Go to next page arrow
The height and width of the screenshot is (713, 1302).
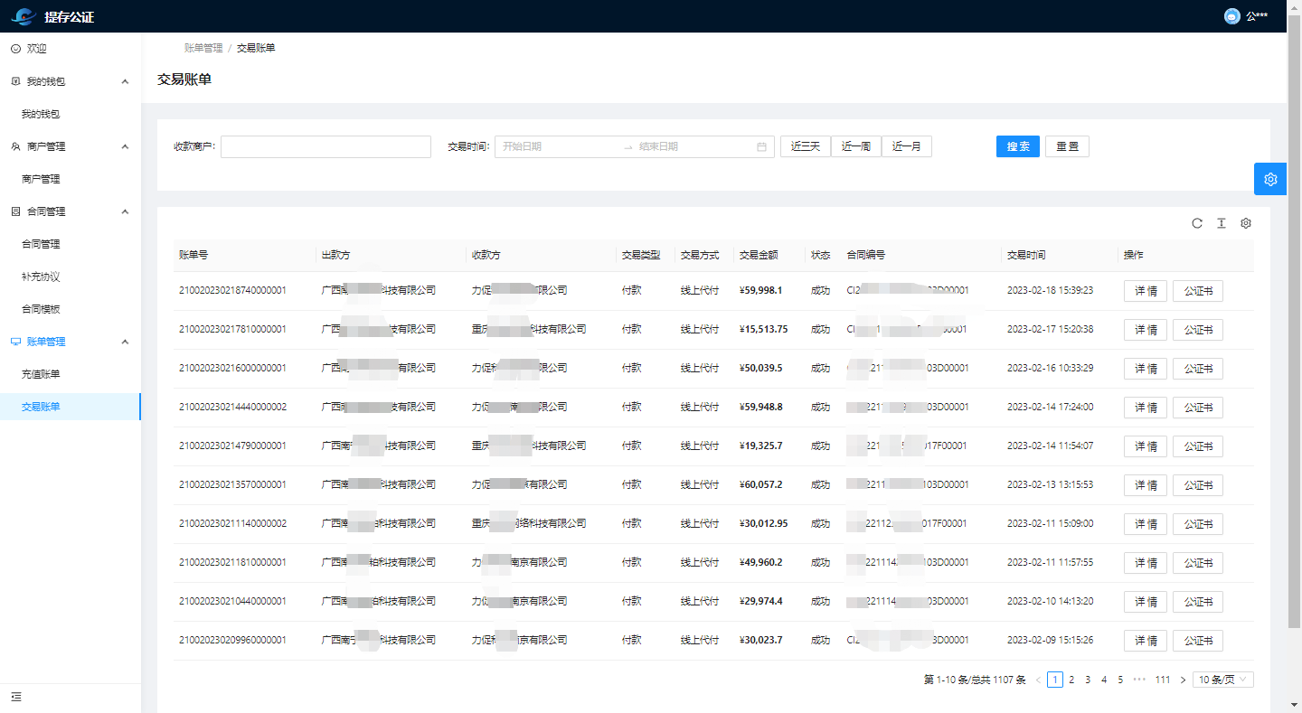click(x=1183, y=680)
